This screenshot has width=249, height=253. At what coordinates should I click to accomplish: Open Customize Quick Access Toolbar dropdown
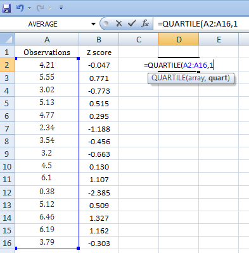point(61,8)
